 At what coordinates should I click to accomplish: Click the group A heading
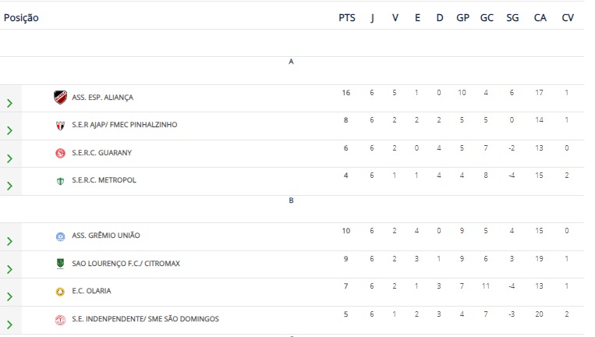[291, 62]
